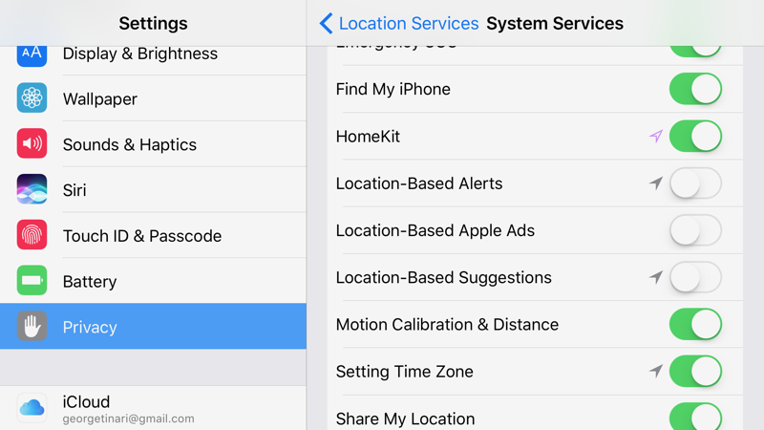This screenshot has width=764, height=430.
Task: Tap the georgetinari@gmail.com iCloud account
Action: point(128,419)
